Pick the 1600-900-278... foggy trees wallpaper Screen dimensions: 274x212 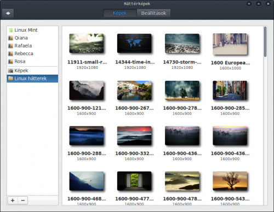182,90
